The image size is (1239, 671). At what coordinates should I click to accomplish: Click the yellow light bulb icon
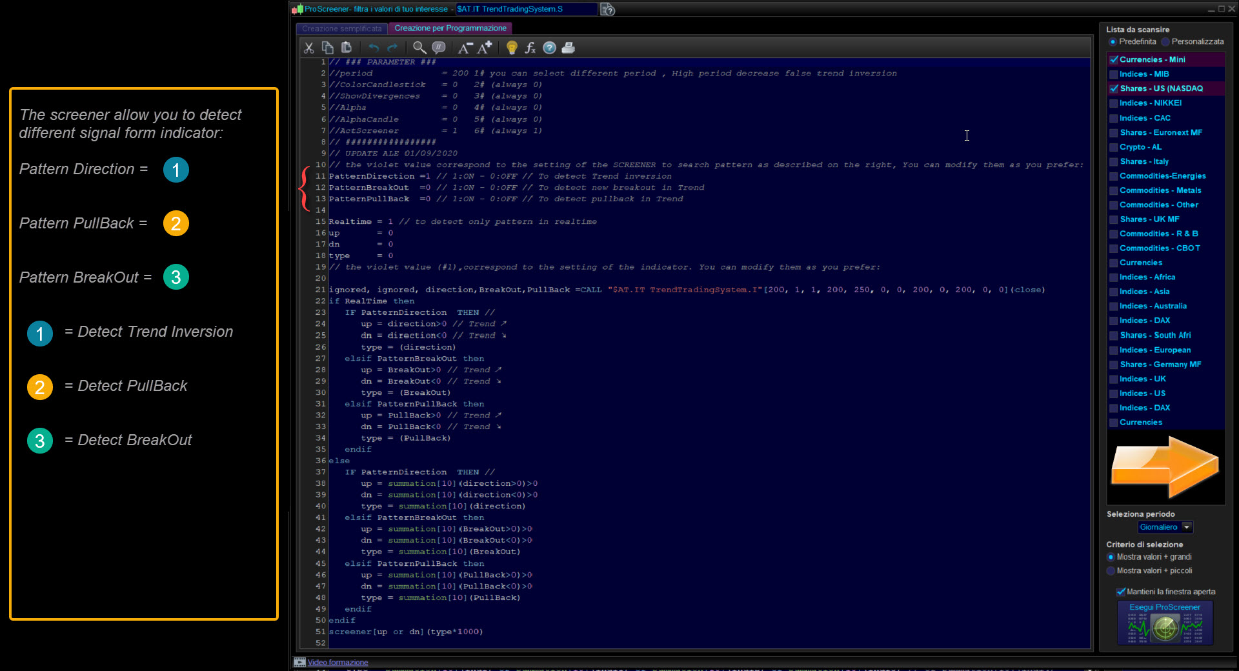(x=512, y=48)
